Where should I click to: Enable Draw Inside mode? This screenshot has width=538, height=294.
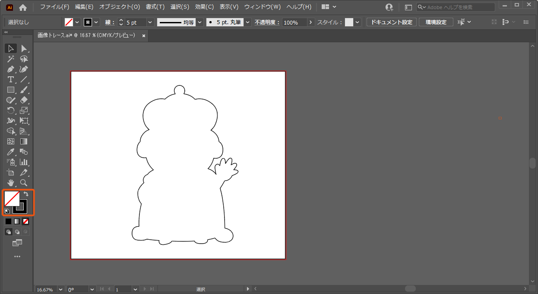coord(26,232)
